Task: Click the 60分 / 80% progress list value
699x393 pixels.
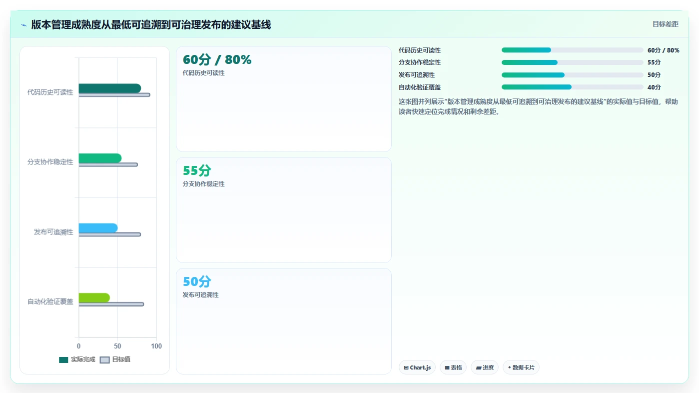Action: pyautogui.click(x=663, y=50)
